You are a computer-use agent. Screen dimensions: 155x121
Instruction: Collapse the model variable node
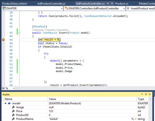[x=5, y=103]
